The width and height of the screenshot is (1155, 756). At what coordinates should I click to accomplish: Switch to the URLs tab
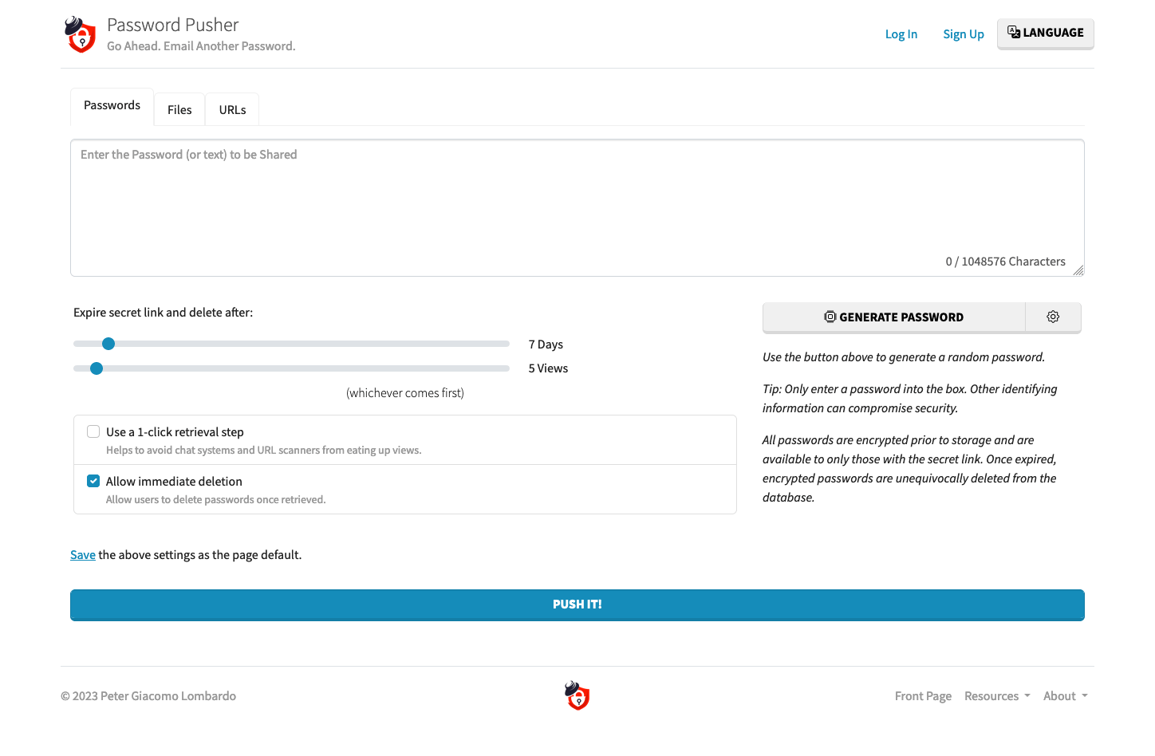click(x=231, y=109)
